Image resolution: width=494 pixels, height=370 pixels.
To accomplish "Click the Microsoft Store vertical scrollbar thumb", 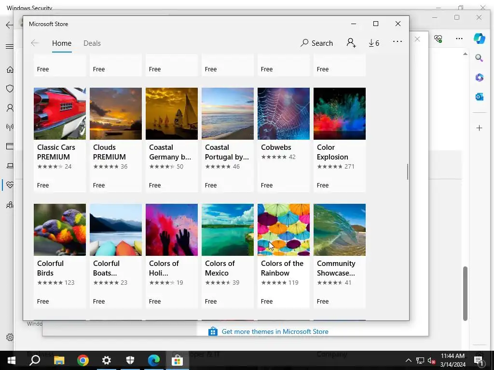I will click(x=407, y=172).
